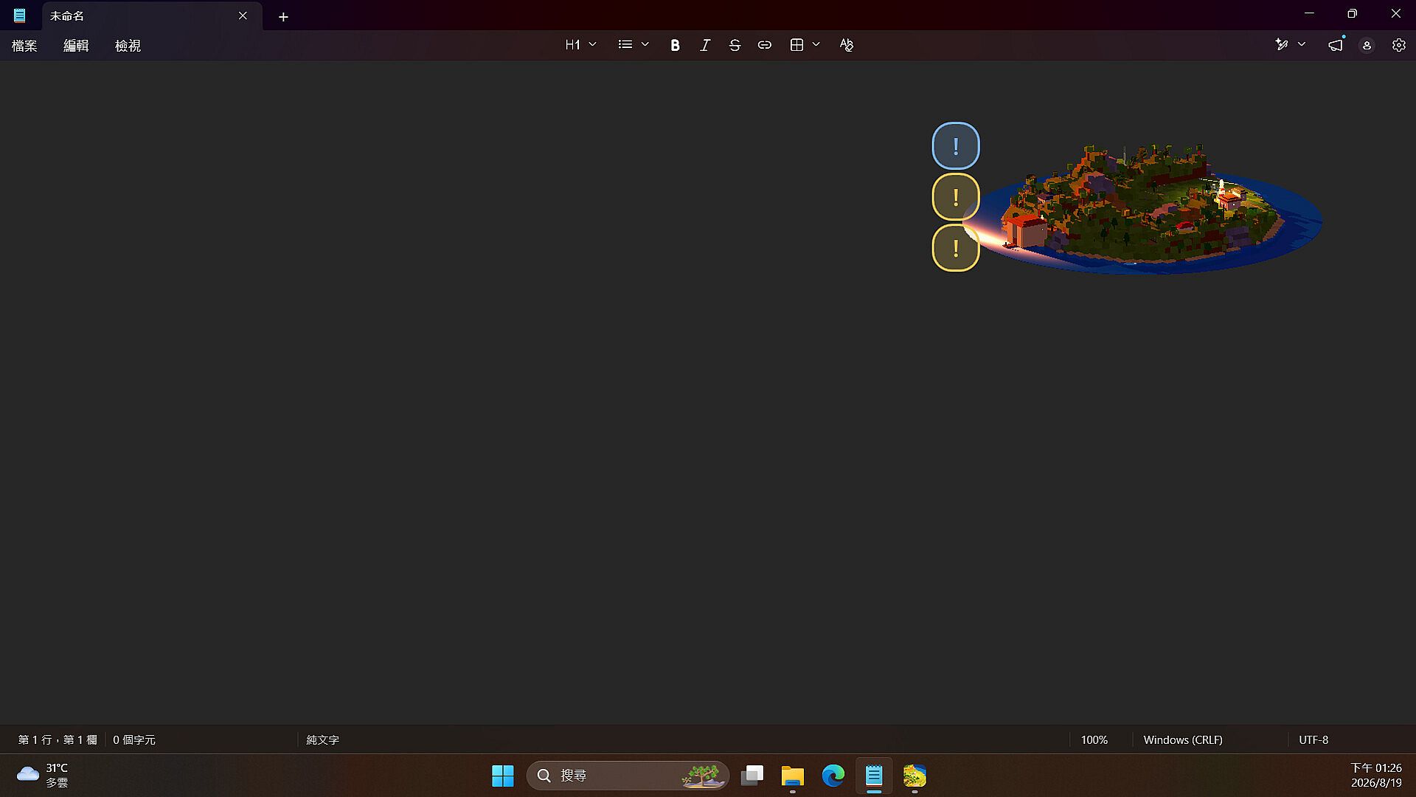Open the AI rewrite pen icon
Image resolution: width=1416 pixels, height=797 pixels.
coord(1282,45)
